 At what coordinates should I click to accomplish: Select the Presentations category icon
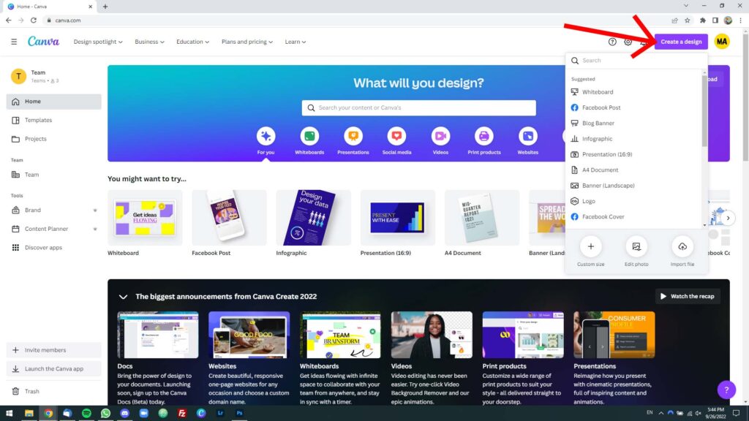(353, 136)
